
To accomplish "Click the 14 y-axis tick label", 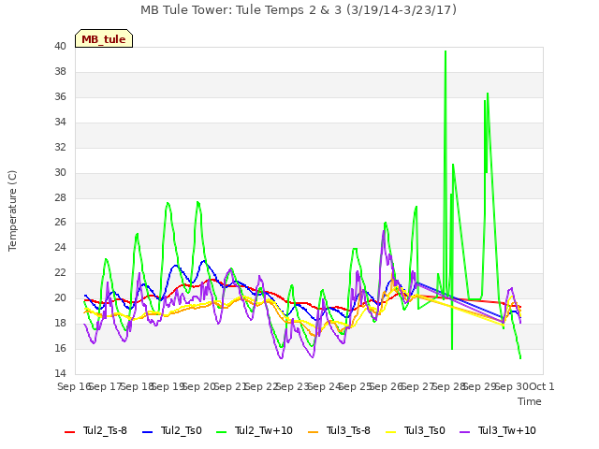I will 60,373.
